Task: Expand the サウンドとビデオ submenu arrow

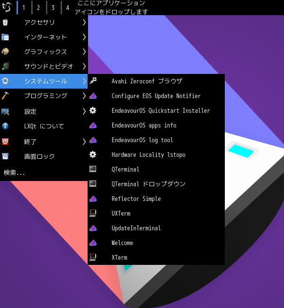Action: click(x=84, y=66)
